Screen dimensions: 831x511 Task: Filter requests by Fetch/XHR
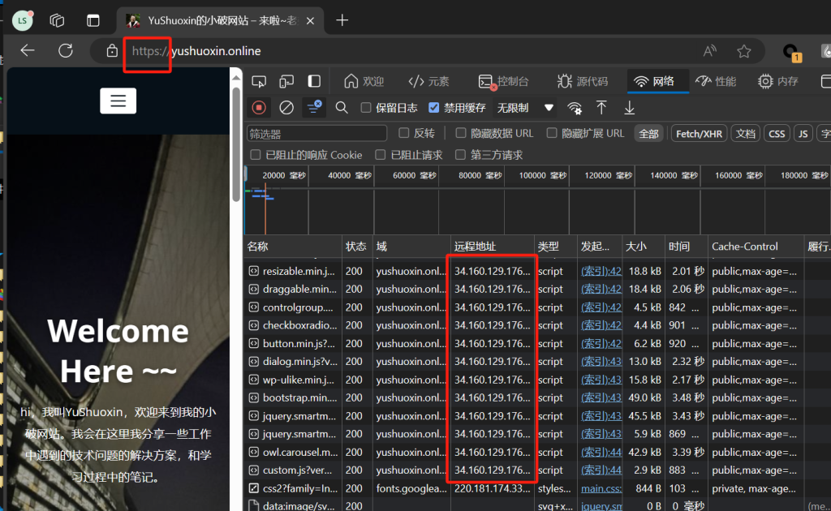pyautogui.click(x=699, y=134)
